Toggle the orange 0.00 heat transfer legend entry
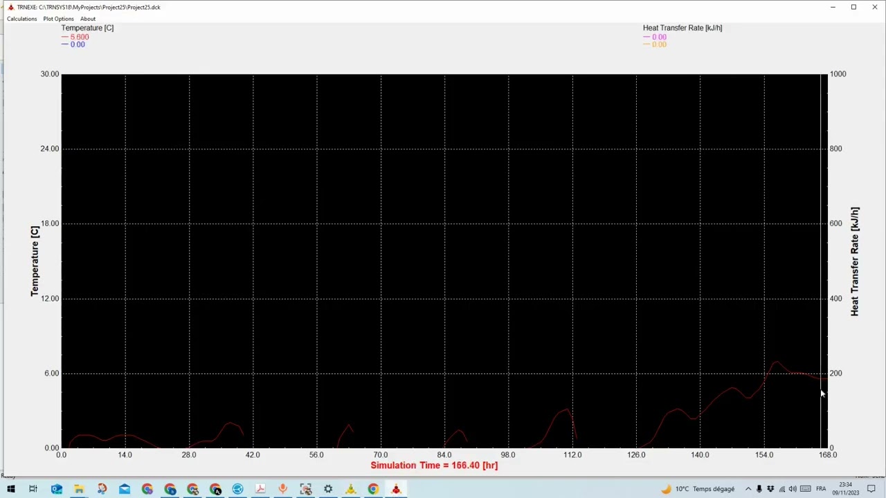Screen dimensions: 886x498 655,44
